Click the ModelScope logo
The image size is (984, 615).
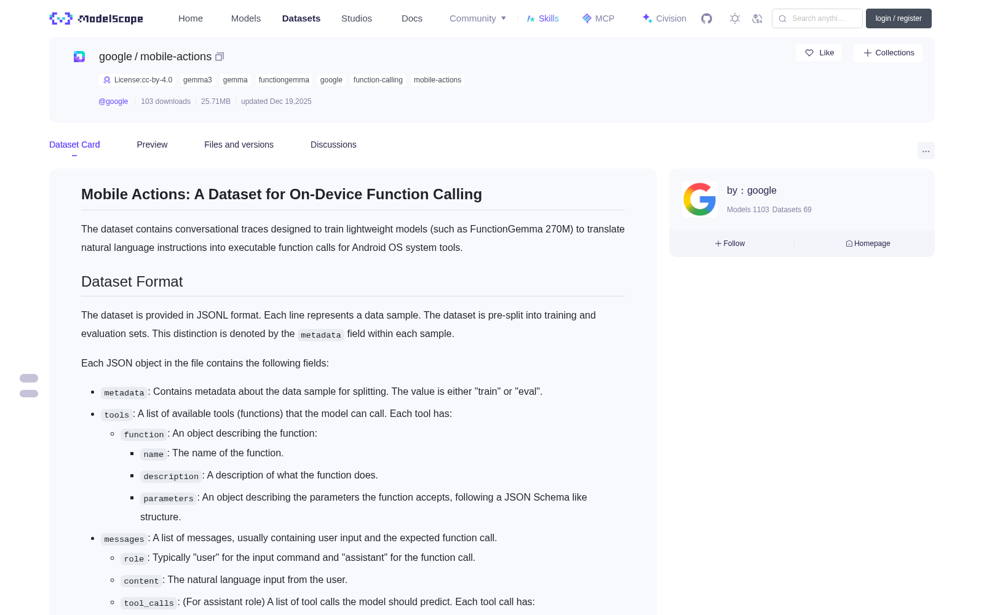[97, 18]
